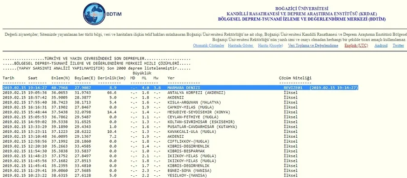
Task: Open the Twitter link
Action: click(398, 46)
